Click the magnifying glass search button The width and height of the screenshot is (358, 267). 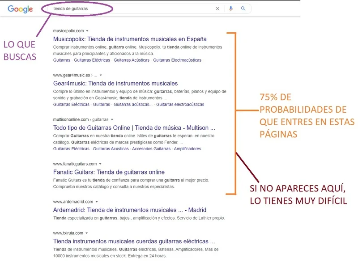(243, 8)
